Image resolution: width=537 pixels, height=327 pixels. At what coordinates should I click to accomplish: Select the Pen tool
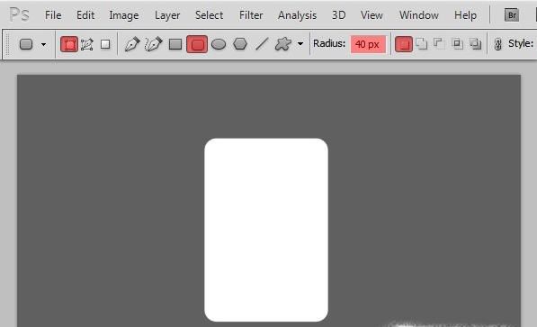132,44
